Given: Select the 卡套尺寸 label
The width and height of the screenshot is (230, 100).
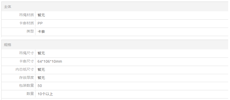Looking at the screenshot, I should point(26,61).
